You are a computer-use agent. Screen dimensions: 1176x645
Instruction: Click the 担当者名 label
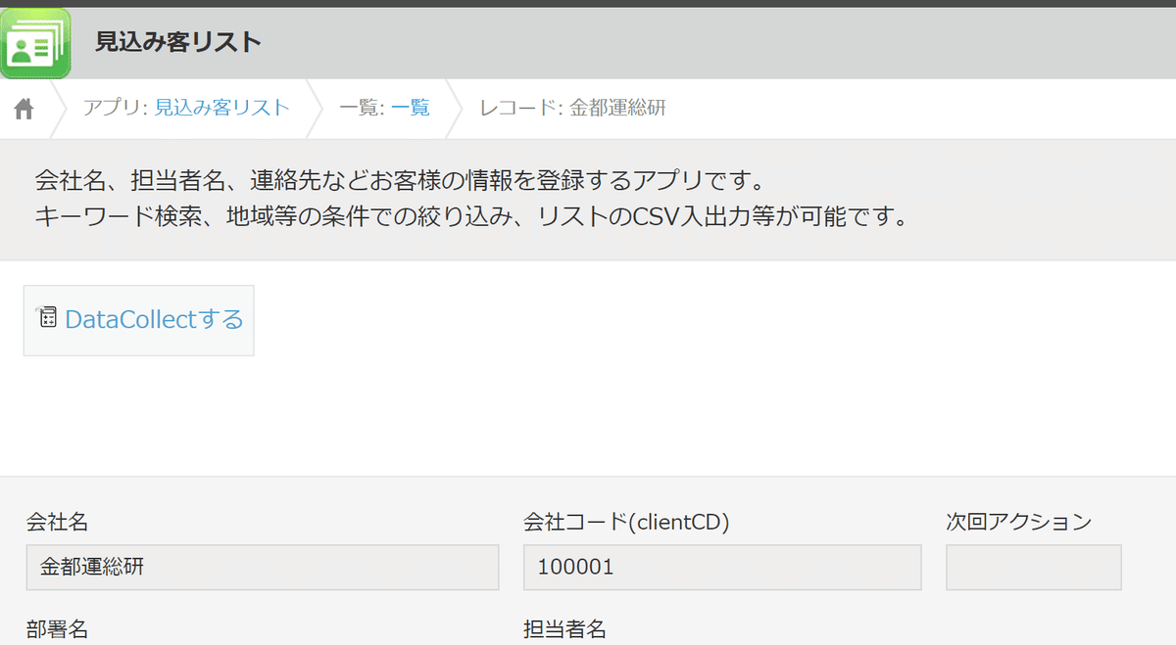(x=564, y=629)
